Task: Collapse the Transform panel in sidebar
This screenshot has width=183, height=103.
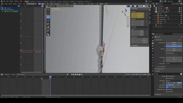Action: 135,9
